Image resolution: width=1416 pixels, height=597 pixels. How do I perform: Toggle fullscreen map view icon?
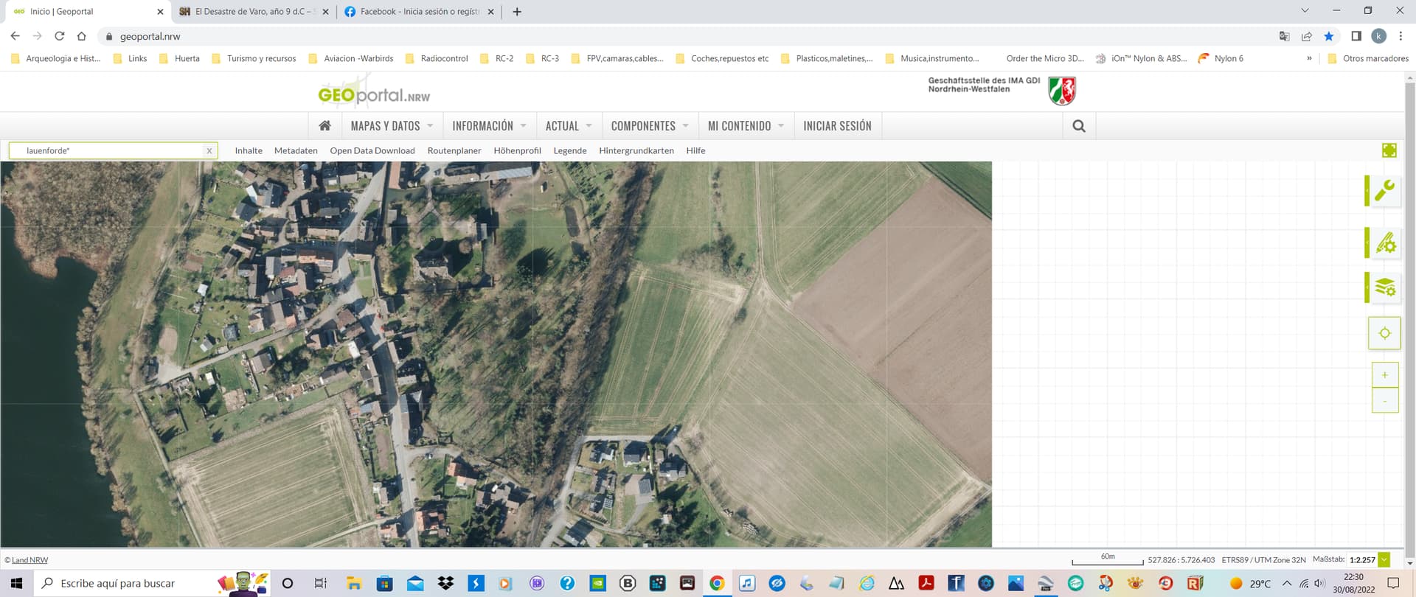(1389, 150)
